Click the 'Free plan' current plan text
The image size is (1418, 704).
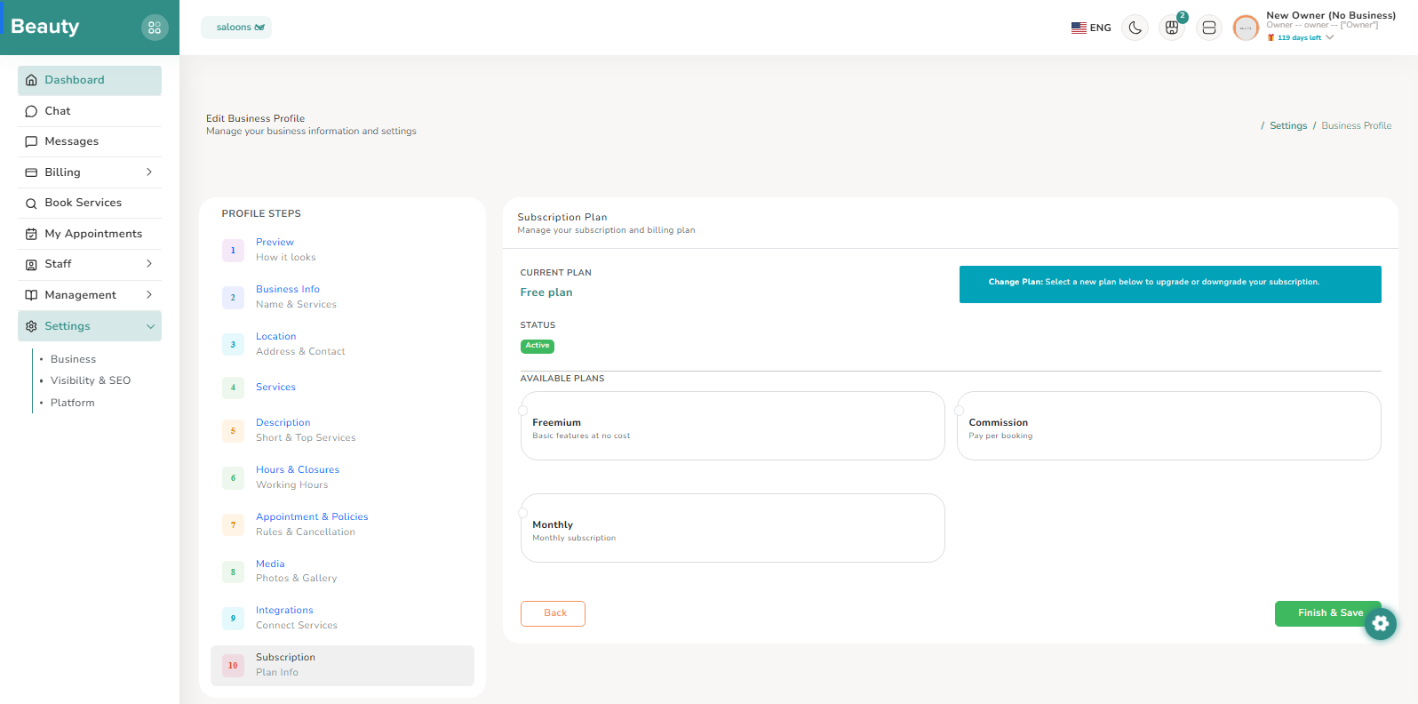click(546, 292)
